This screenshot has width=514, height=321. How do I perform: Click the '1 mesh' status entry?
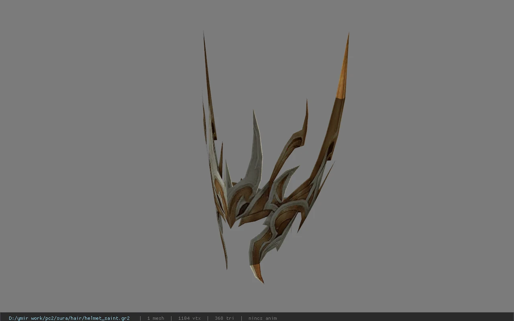click(x=155, y=318)
